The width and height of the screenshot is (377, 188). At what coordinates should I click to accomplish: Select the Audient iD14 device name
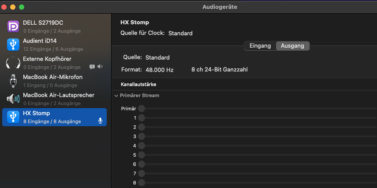point(40,41)
